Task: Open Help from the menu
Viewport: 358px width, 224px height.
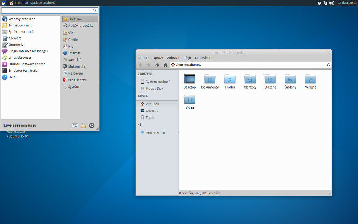Action: (x=31, y=77)
